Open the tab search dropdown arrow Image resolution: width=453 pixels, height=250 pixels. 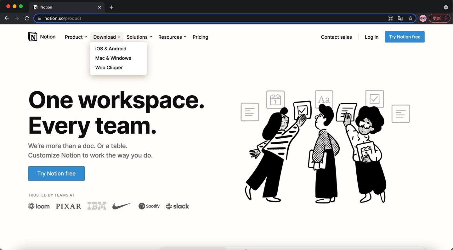[x=446, y=7]
